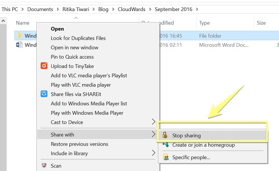Click Stop sharing in the submenu
Image resolution: width=279 pixels, height=171 pixels.
186,136
